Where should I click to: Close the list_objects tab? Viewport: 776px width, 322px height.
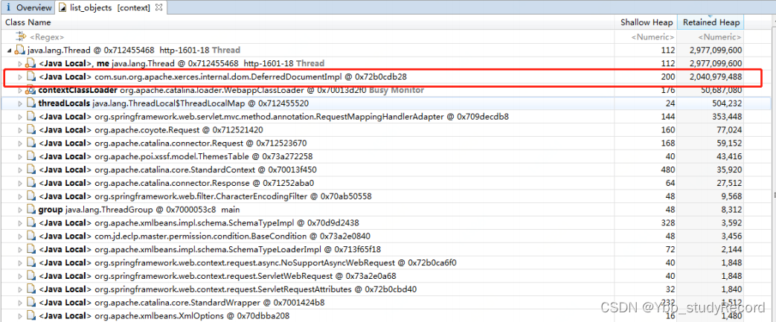(x=158, y=8)
